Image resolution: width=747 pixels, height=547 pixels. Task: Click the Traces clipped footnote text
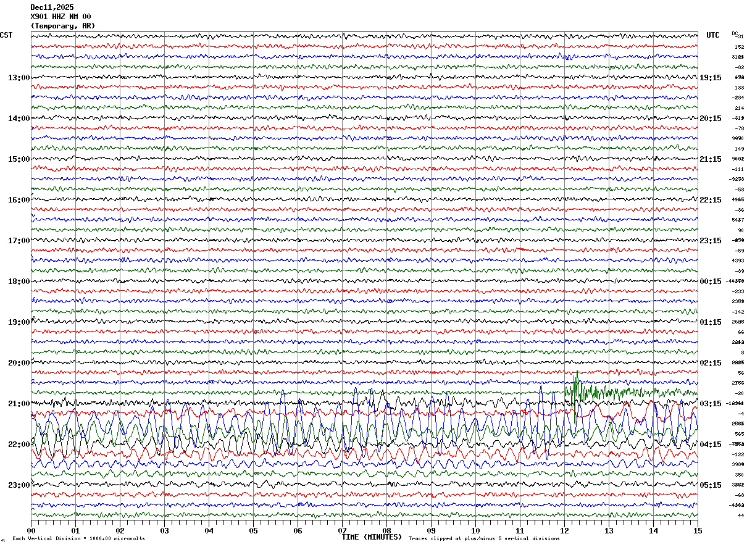[484, 539]
